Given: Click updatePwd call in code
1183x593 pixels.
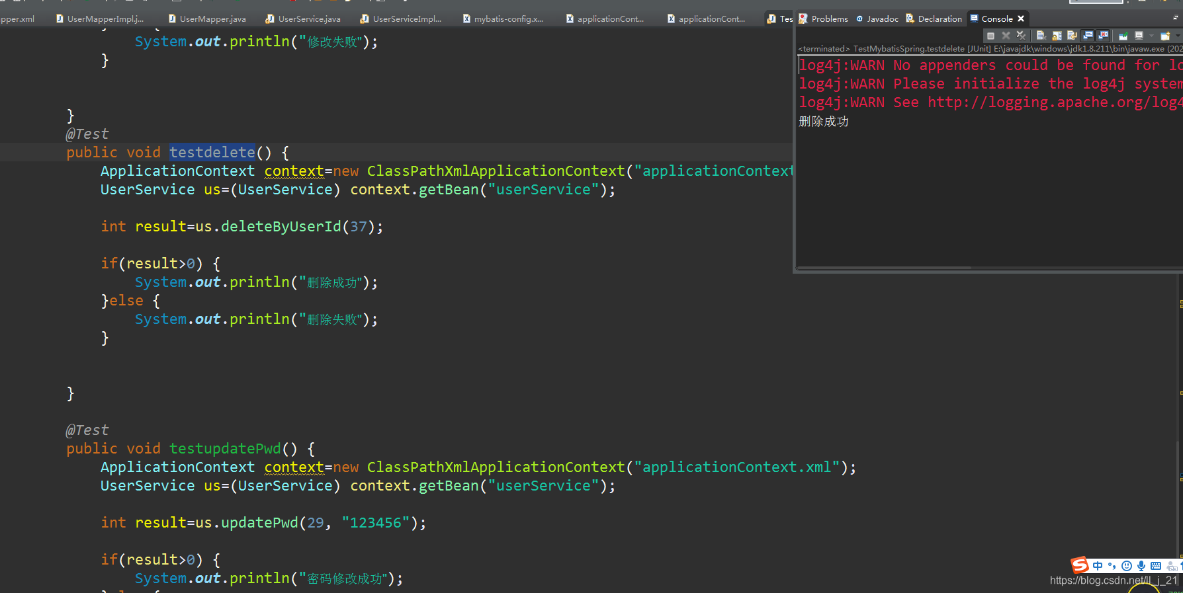Looking at the screenshot, I should 259,522.
